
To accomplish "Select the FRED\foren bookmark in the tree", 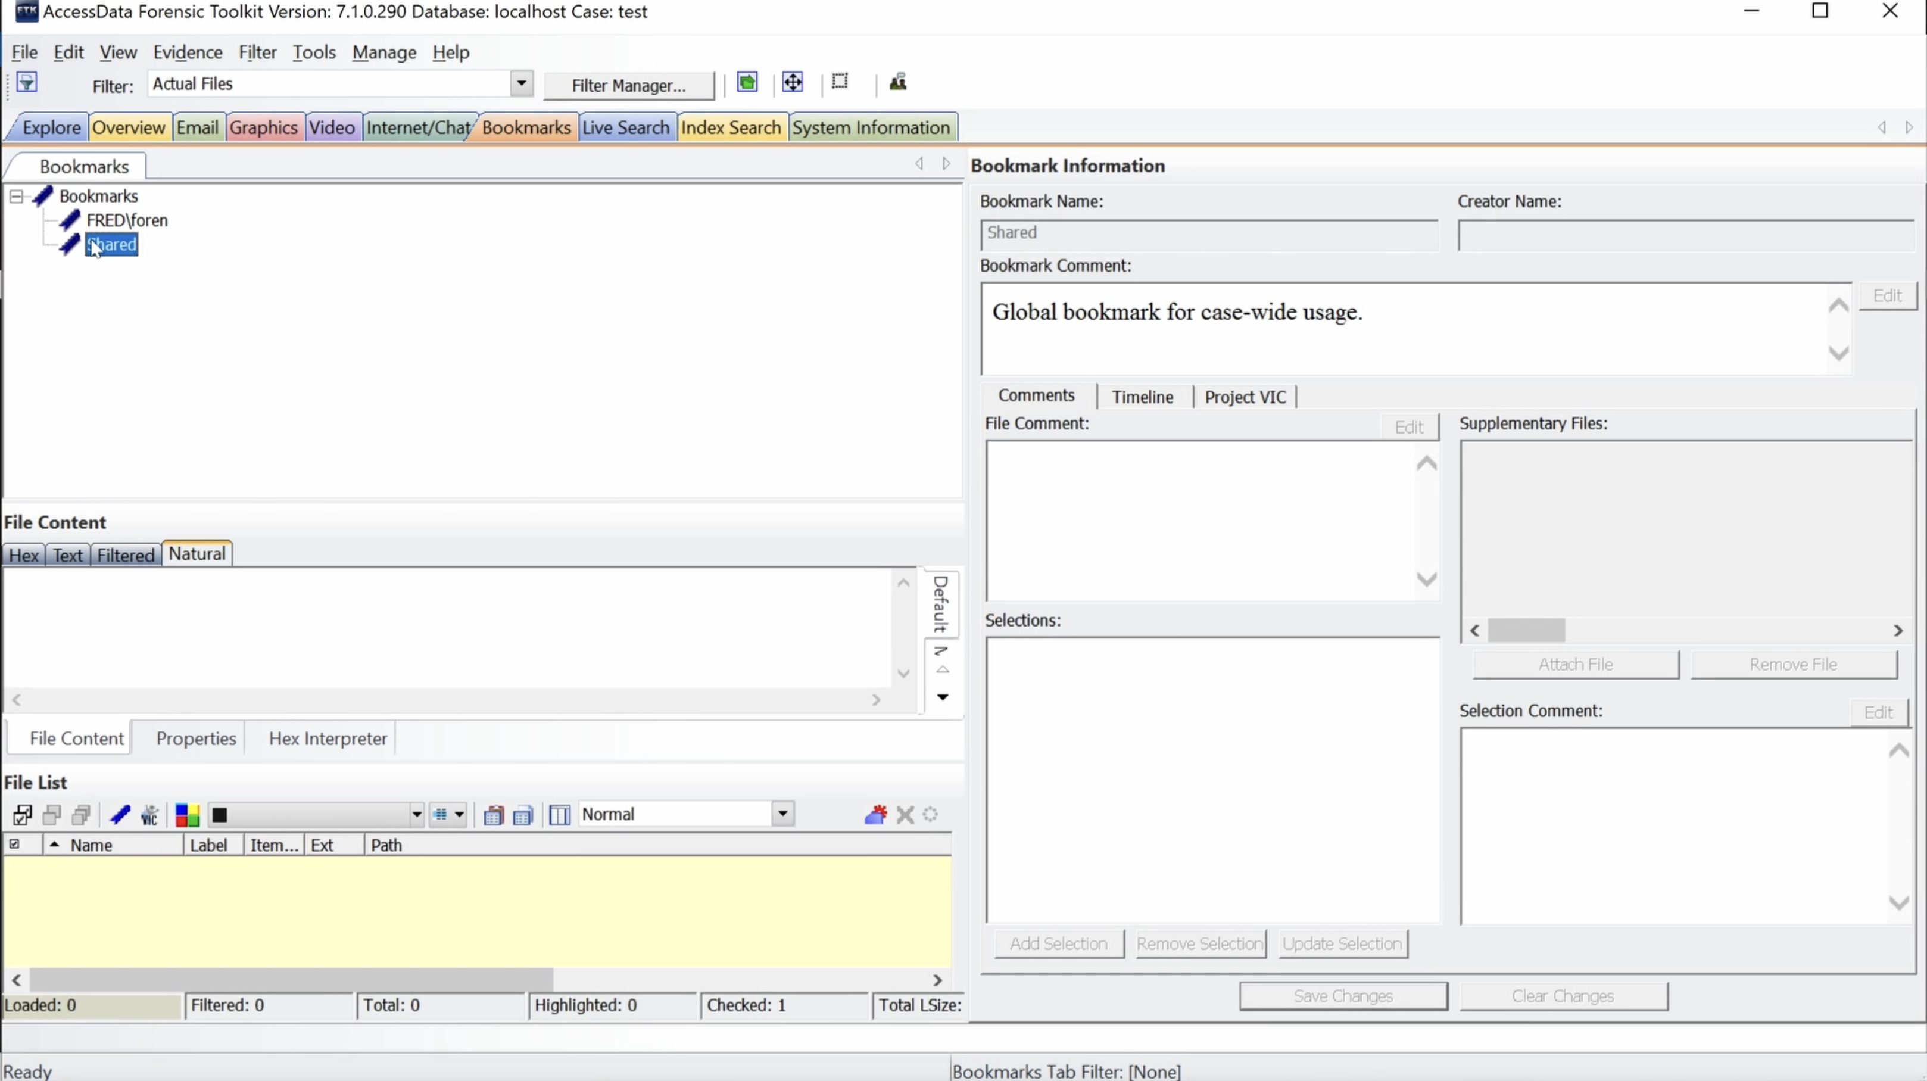I will [x=127, y=220].
